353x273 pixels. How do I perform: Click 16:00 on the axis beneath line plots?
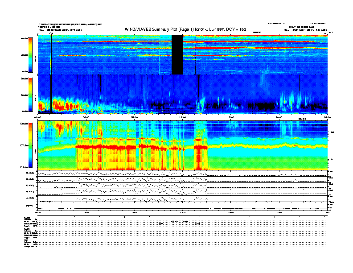[231, 212]
